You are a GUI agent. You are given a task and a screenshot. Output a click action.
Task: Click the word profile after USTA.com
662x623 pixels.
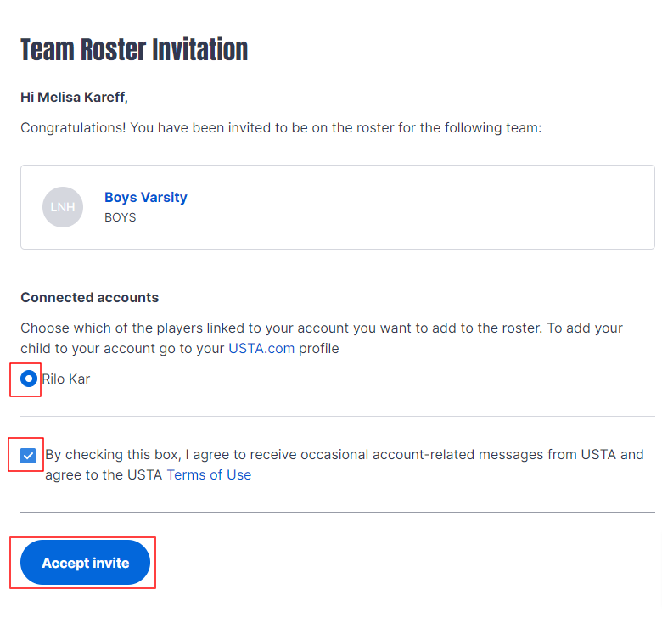click(x=319, y=349)
